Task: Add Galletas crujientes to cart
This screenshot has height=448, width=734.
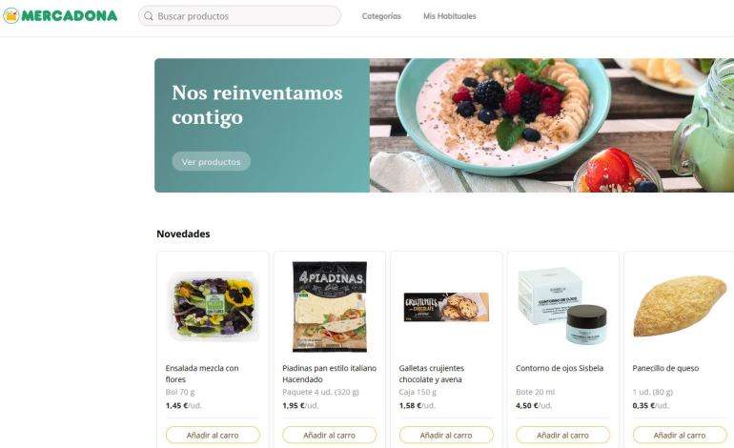Action: pyautogui.click(x=446, y=435)
